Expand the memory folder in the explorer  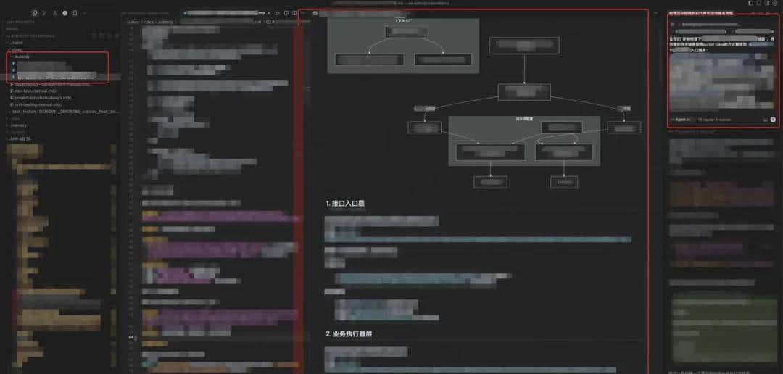tap(18, 125)
